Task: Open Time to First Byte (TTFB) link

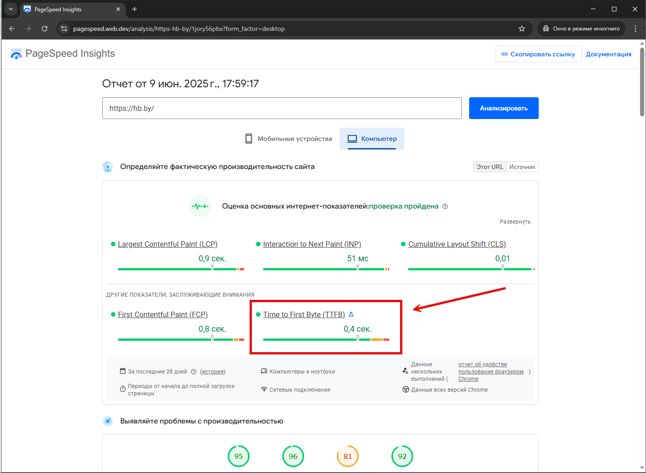Action: pos(304,314)
